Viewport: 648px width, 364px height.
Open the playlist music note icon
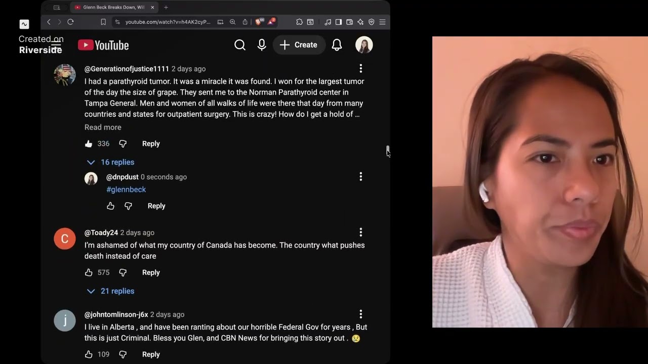click(x=328, y=22)
